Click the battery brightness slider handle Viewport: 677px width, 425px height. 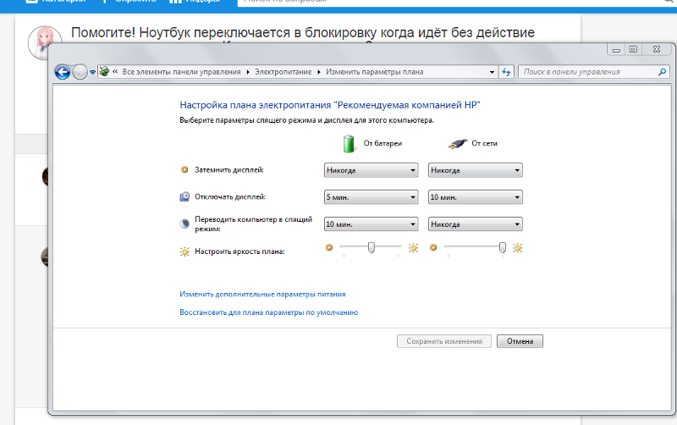click(372, 247)
